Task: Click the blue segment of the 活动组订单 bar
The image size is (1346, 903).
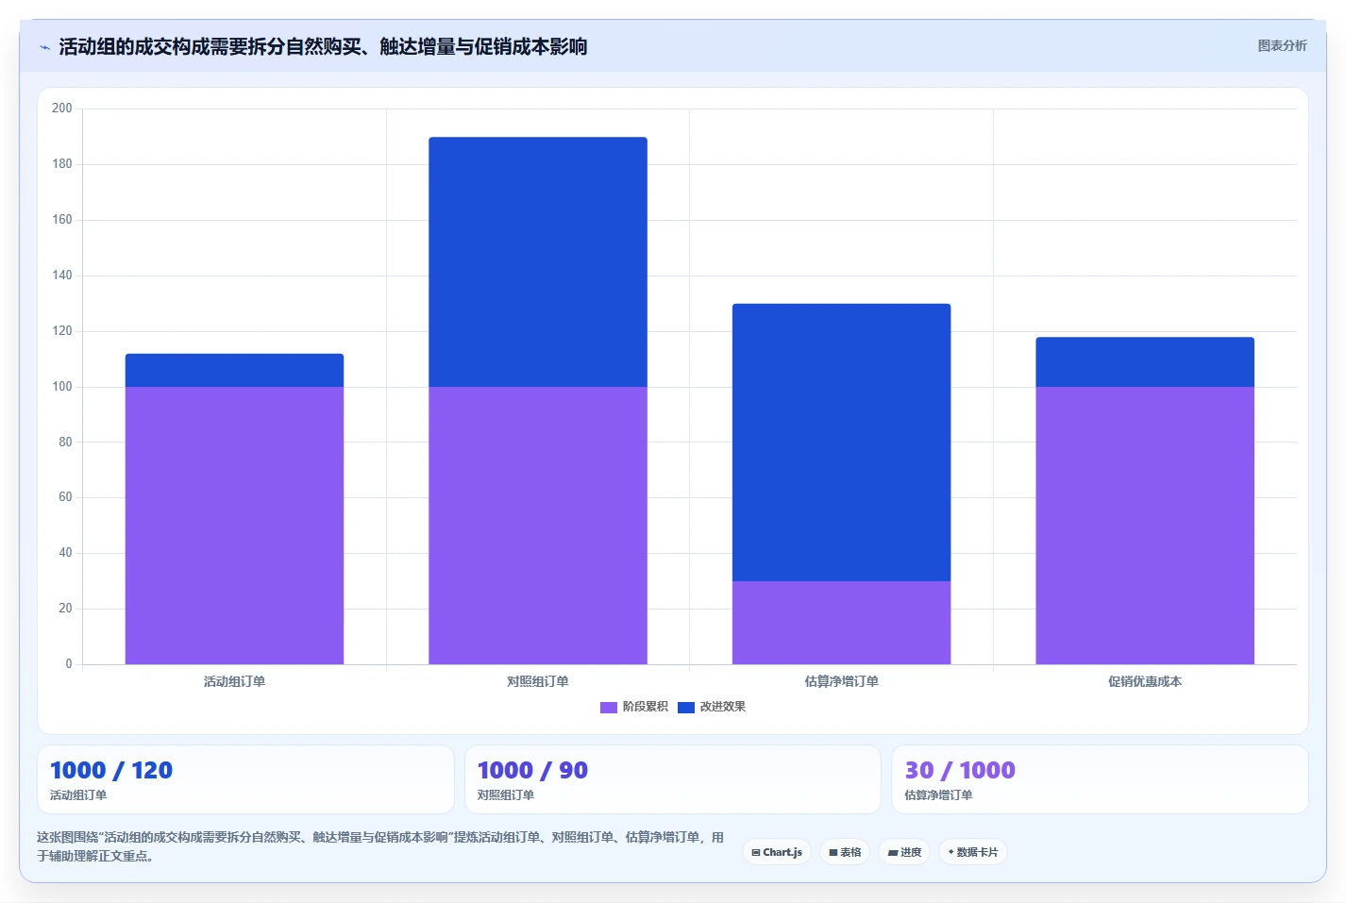Action: pos(234,370)
